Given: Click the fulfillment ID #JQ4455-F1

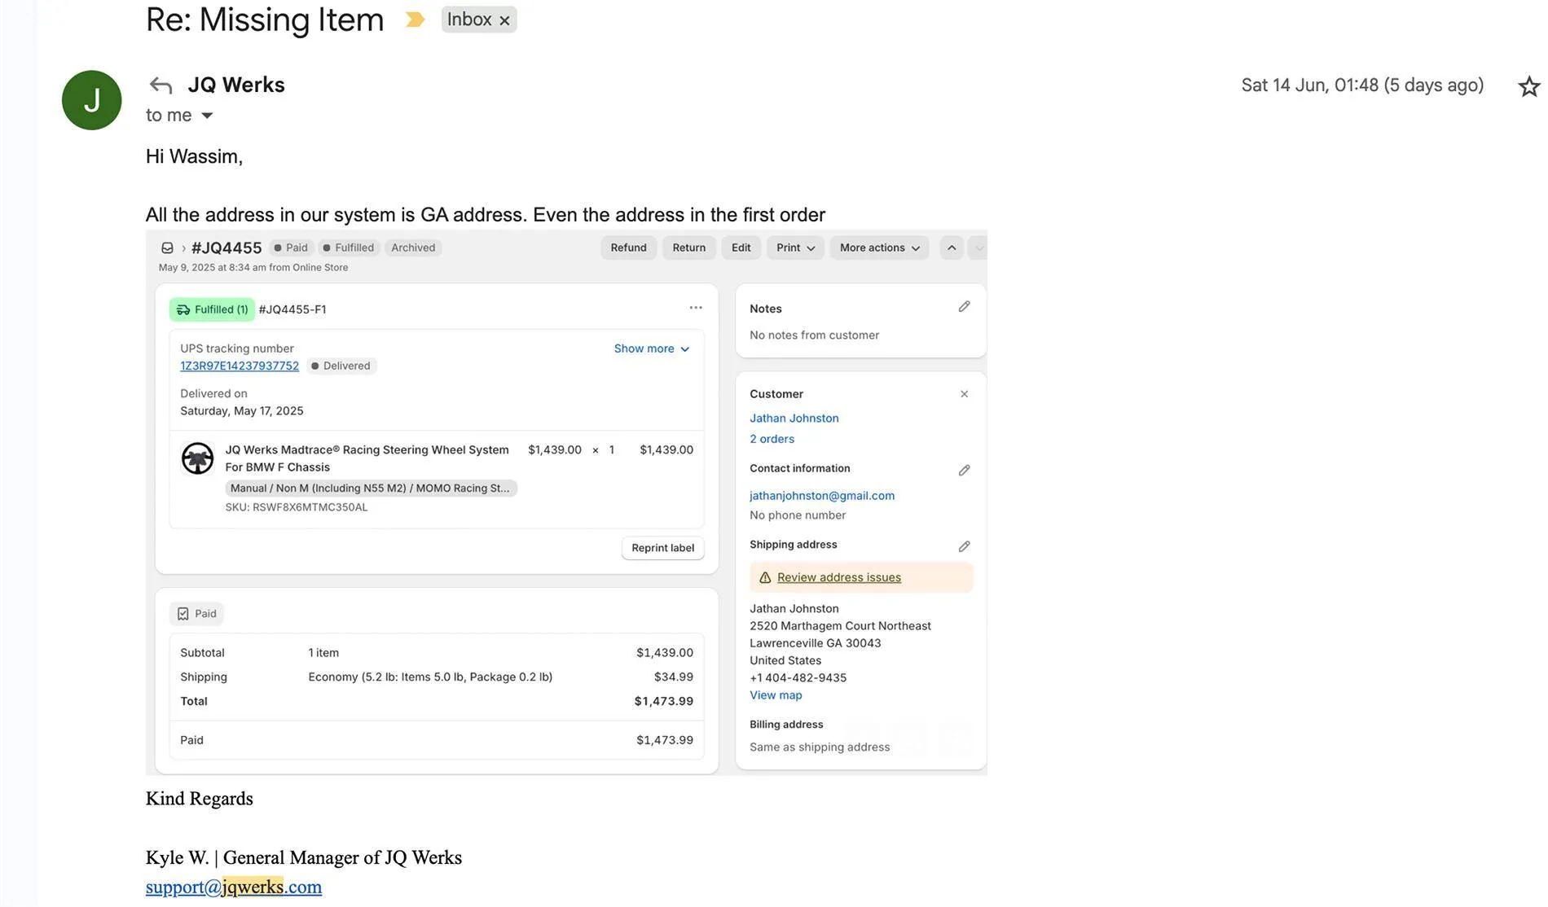Looking at the screenshot, I should coord(292,309).
